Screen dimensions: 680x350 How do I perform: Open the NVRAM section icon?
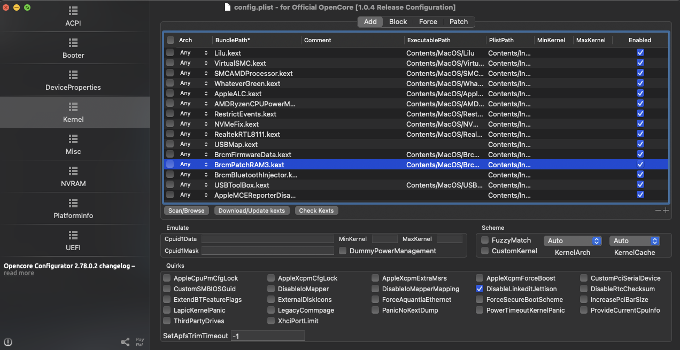73,171
